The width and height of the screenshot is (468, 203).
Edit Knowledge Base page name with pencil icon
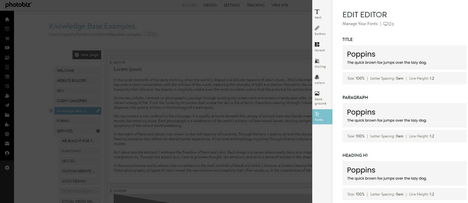coord(98,111)
